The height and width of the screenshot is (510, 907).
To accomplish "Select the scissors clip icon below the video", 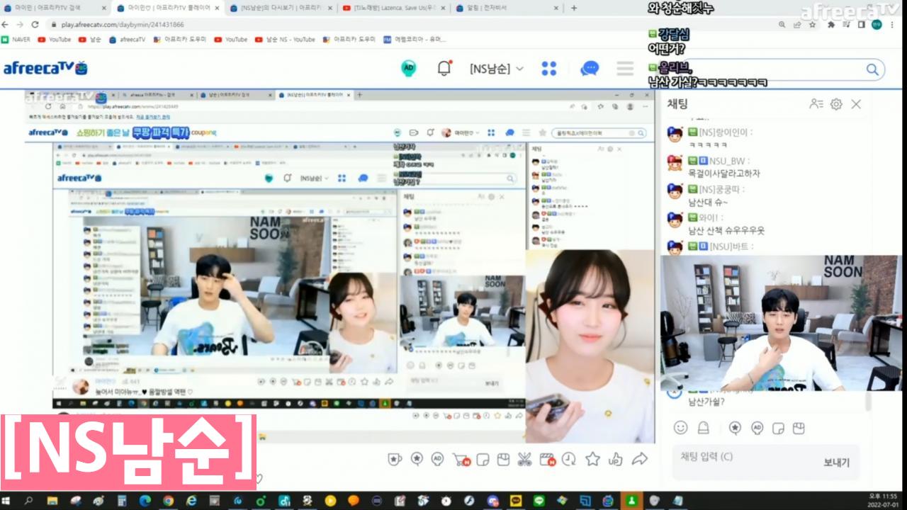I will pyautogui.click(x=525, y=459).
